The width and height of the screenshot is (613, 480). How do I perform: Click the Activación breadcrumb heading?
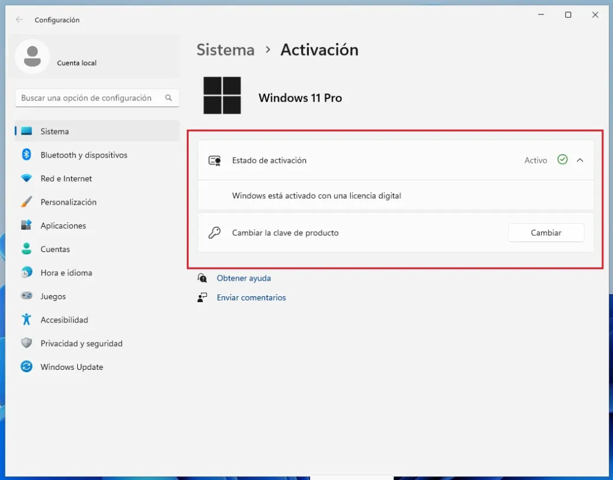(x=320, y=50)
